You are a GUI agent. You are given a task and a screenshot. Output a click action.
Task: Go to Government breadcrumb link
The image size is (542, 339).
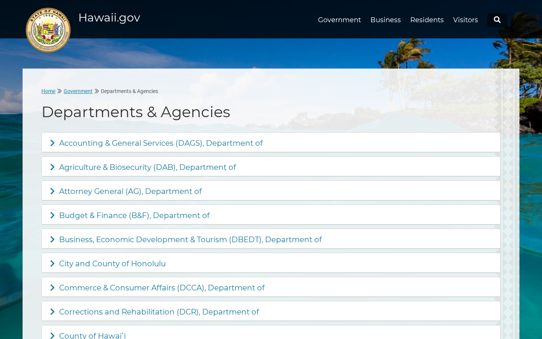coord(78,91)
